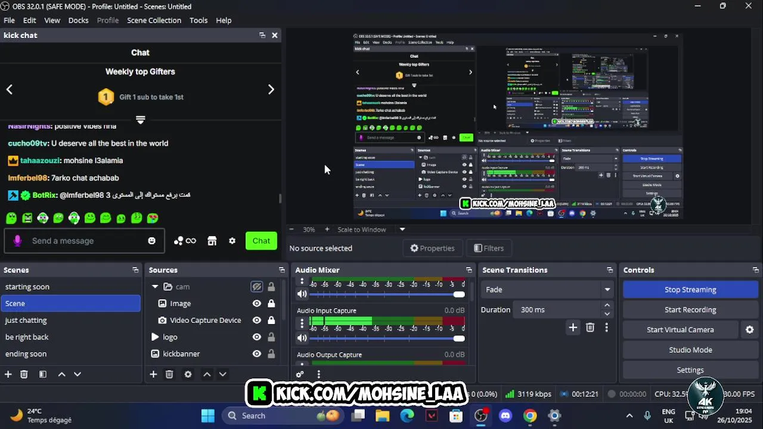Expand the logo group
This screenshot has height=429, width=763.
click(155, 337)
